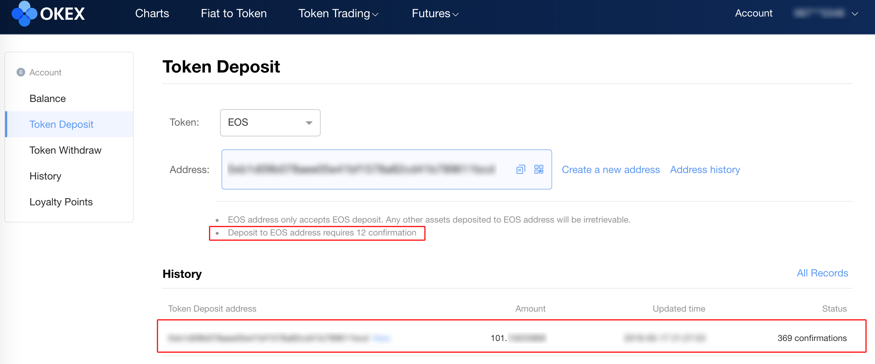Click the 369 confirmations status
Image resolution: width=875 pixels, height=364 pixels.
coord(812,338)
